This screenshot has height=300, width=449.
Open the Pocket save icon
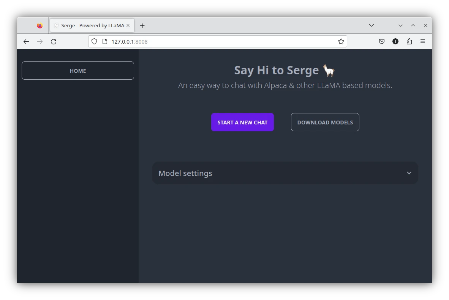tap(382, 41)
